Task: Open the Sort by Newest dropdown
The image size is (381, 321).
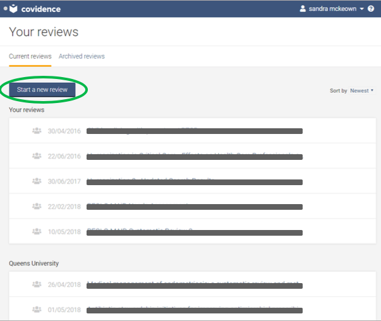Action: coord(361,90)
